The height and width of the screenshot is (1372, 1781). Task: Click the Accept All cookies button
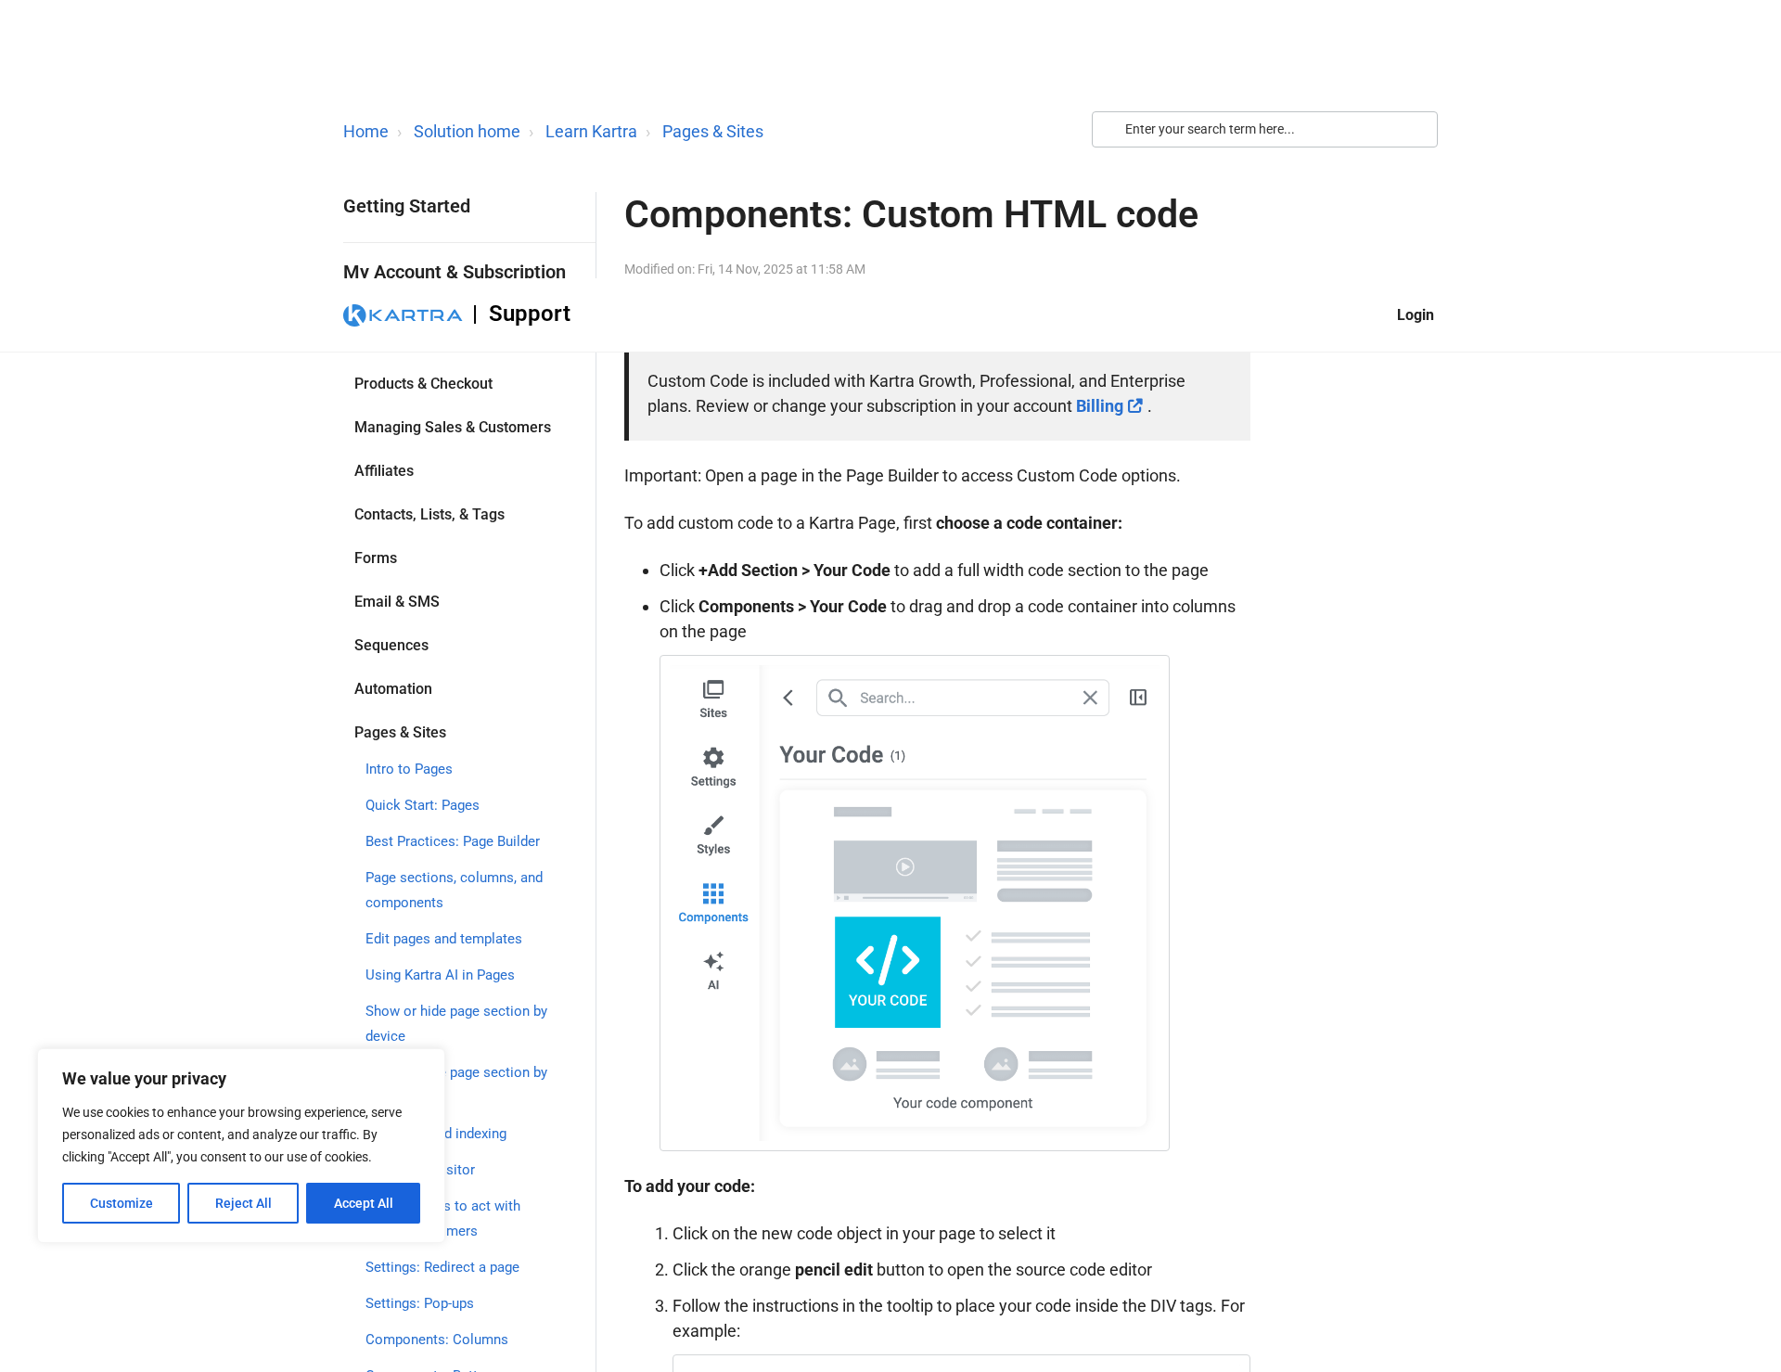coord(363,1203)
